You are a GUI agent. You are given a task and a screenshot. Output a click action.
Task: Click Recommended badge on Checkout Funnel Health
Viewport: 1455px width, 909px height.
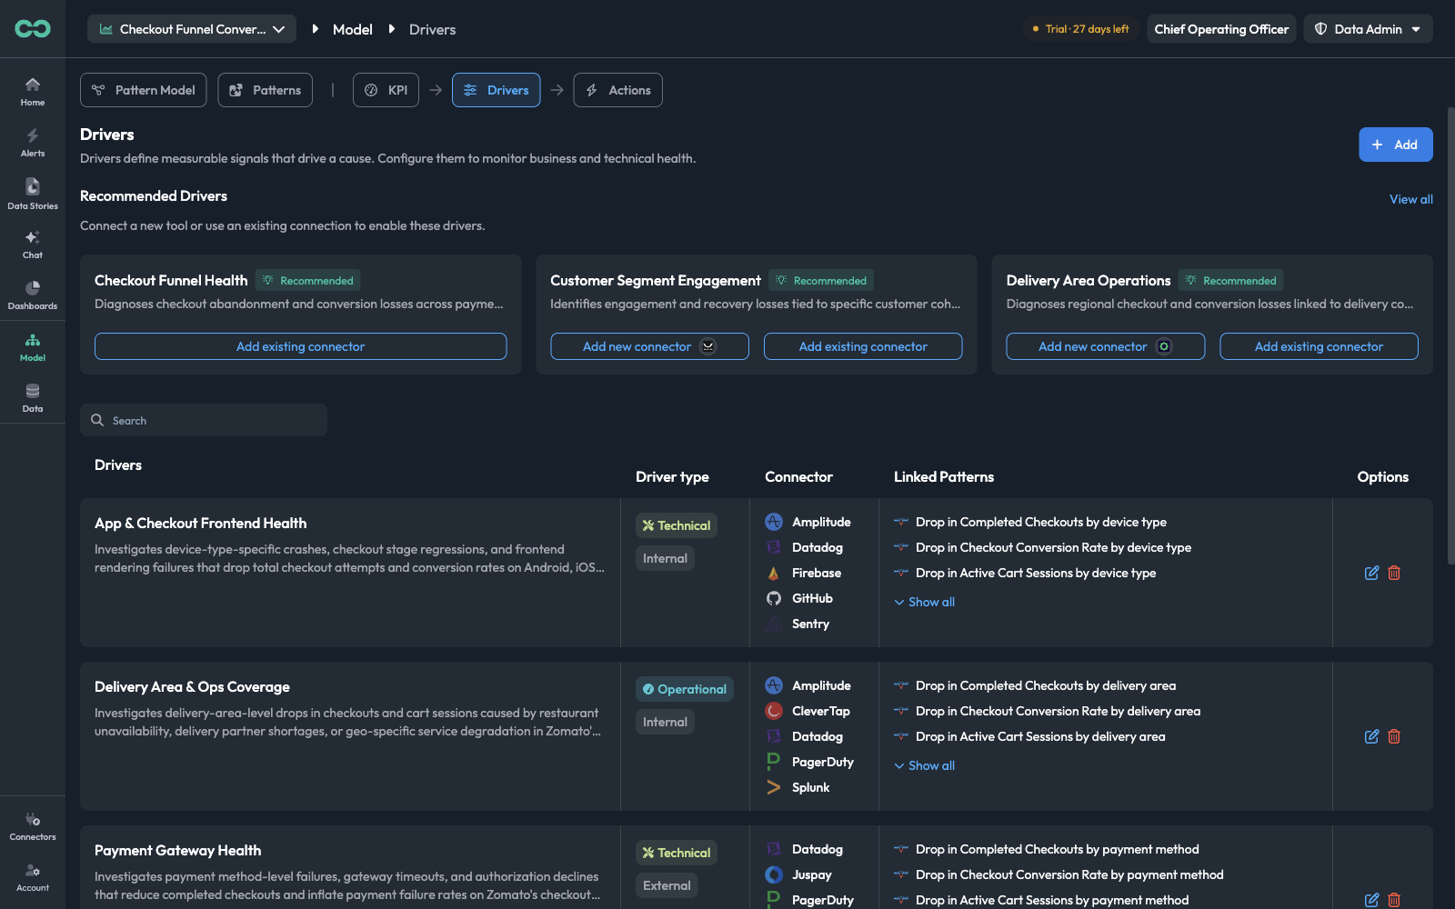pyautogui.click(x=308, y=280)
